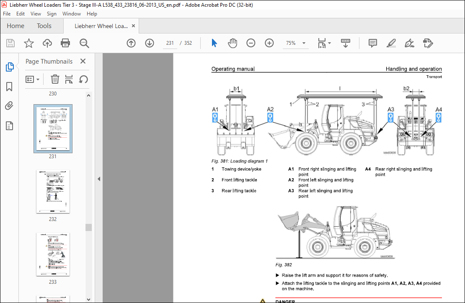465x303 pixels.
Task: Open the thumbnail options dropdown menu
Action: (x=32, y=80)
